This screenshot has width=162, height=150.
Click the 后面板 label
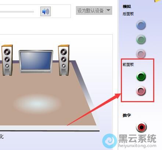(128, 14)
